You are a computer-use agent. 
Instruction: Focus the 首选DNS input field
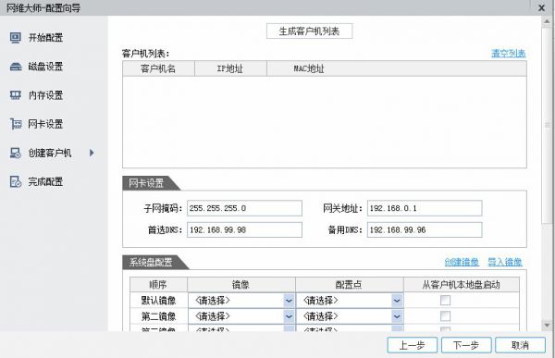pyautogui.click(x=244, y=229)
